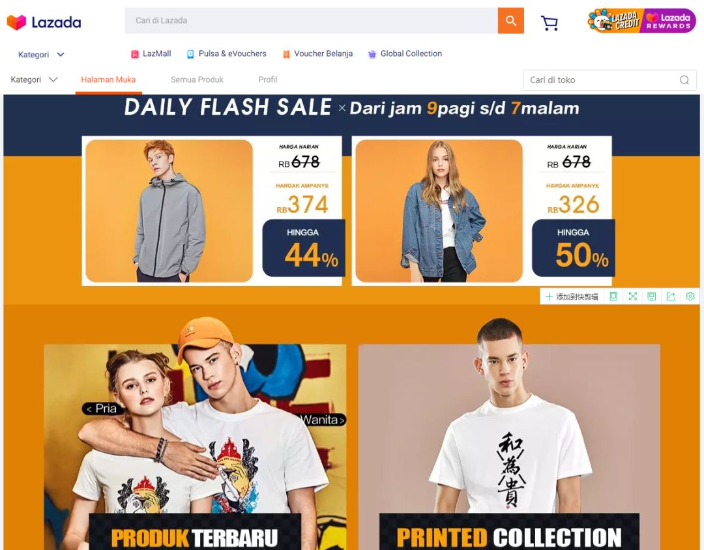
Task: Click the share export icon in green toolbar
Action: click(671, 297)
